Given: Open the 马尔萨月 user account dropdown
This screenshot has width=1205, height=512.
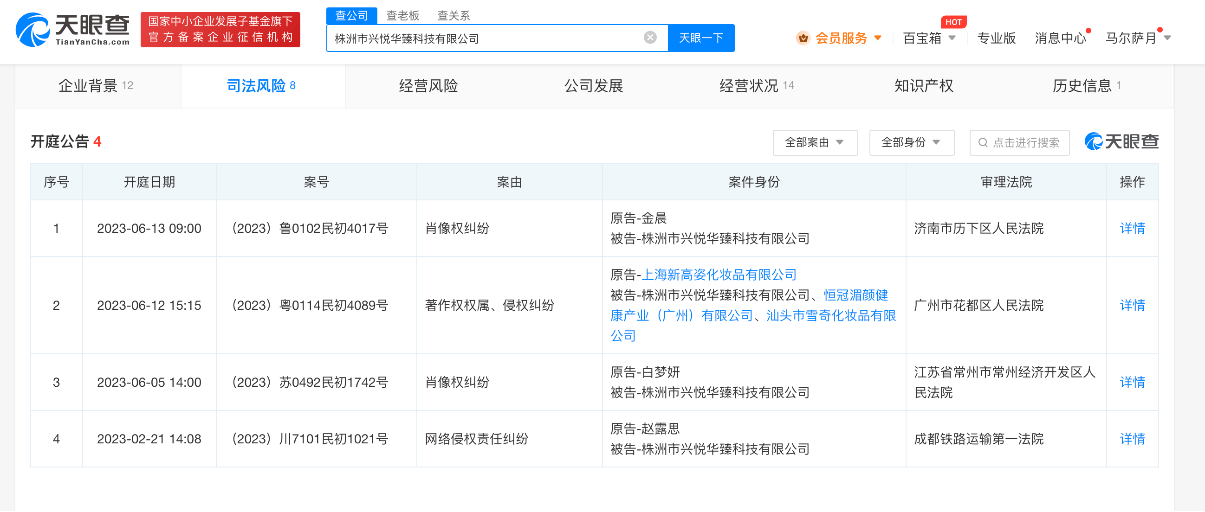Looking at the screenshot, I should 1138,38.
